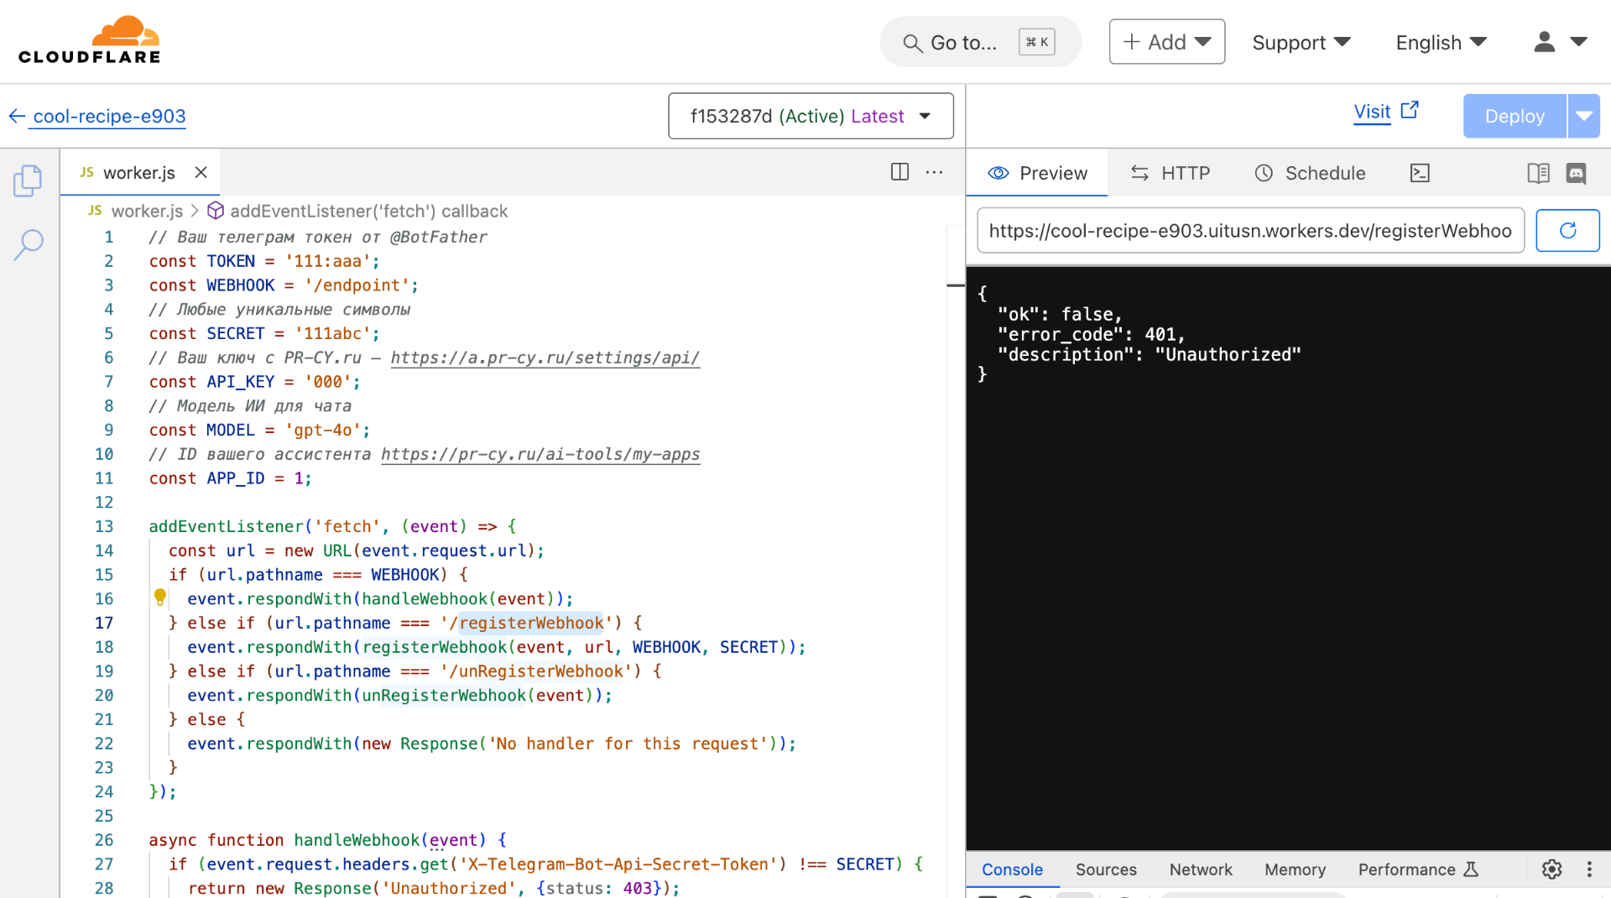Go back to cool-recipe-e903 worker
Screen dimensions: 1611x898
tap(109, 116)
